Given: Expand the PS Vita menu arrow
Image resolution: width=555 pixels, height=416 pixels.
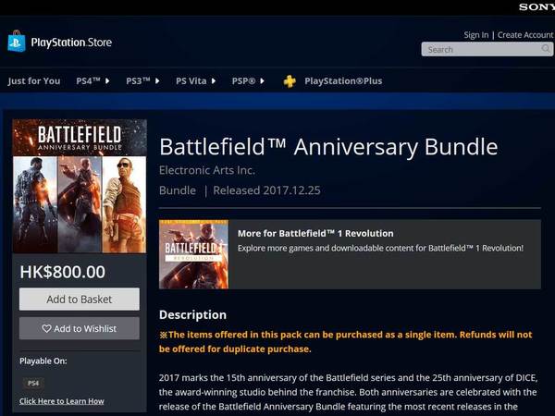Looking at the screenshot, I should [214, 81].
